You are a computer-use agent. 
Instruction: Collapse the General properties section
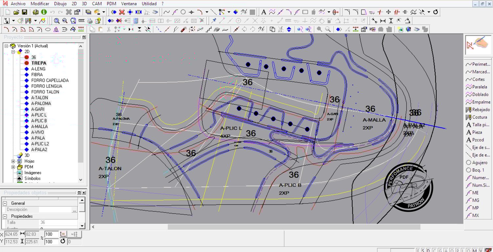[x=5, y=203]
